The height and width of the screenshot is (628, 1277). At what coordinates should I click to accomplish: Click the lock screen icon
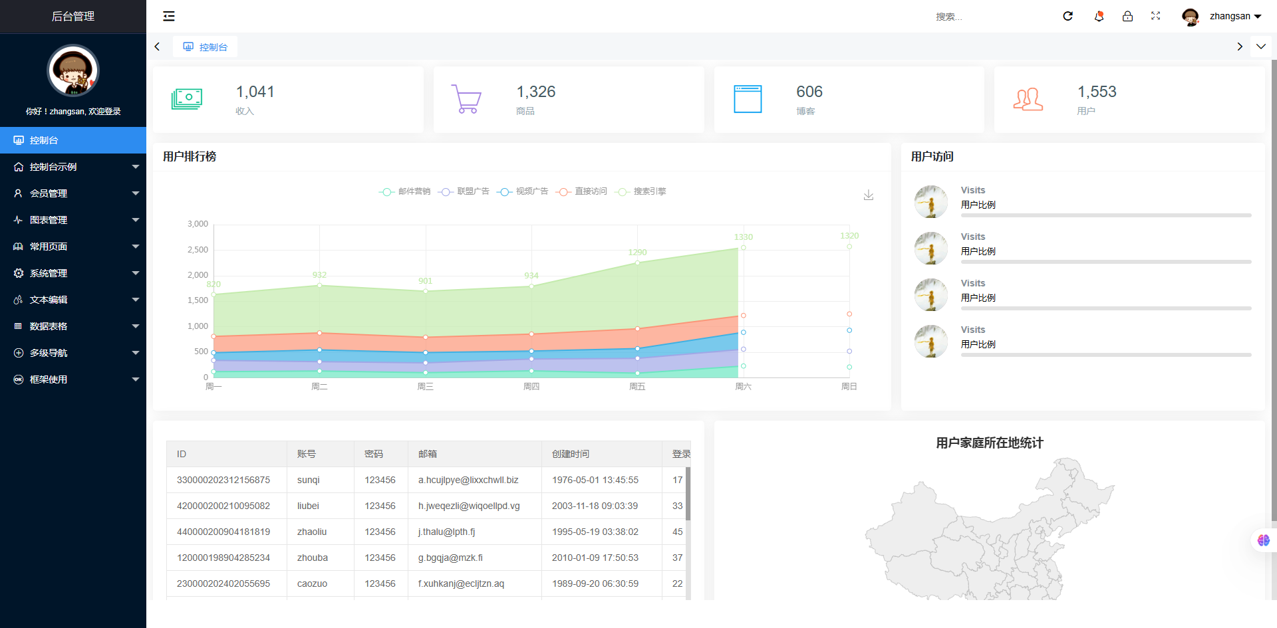click(x=1127, y=16)
